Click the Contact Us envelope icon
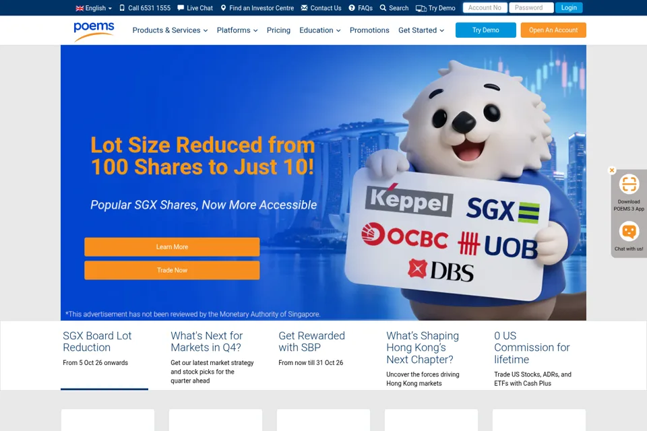This screenshot has width=647, height=431. [304, 8]
